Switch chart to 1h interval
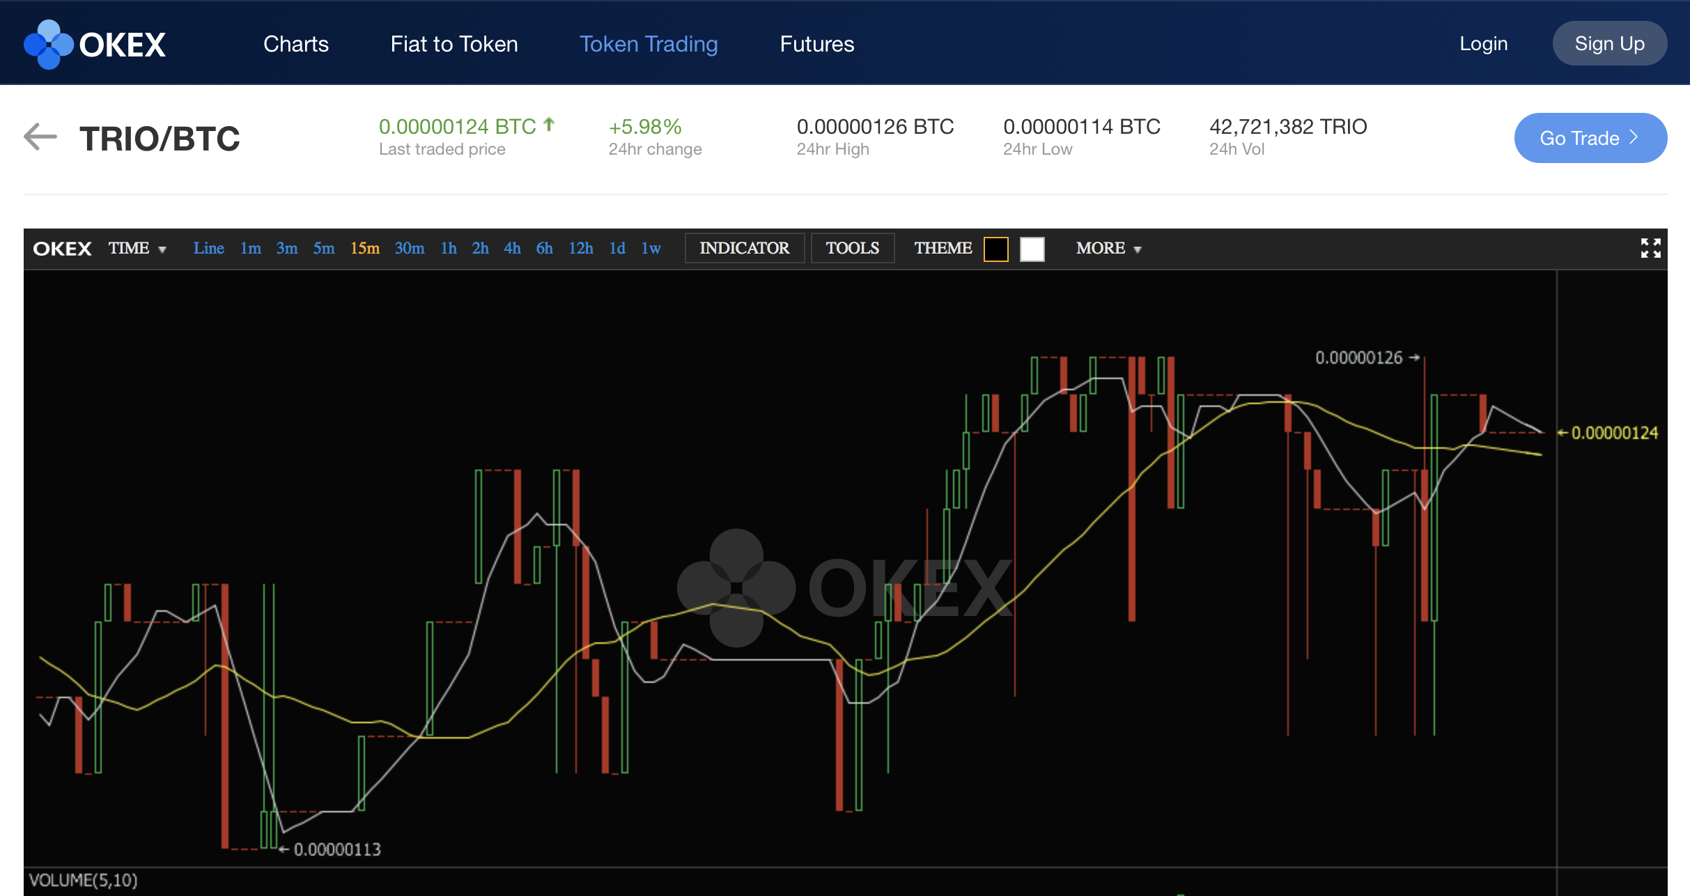Viewport: 1690px width, 896px height. 449,248
